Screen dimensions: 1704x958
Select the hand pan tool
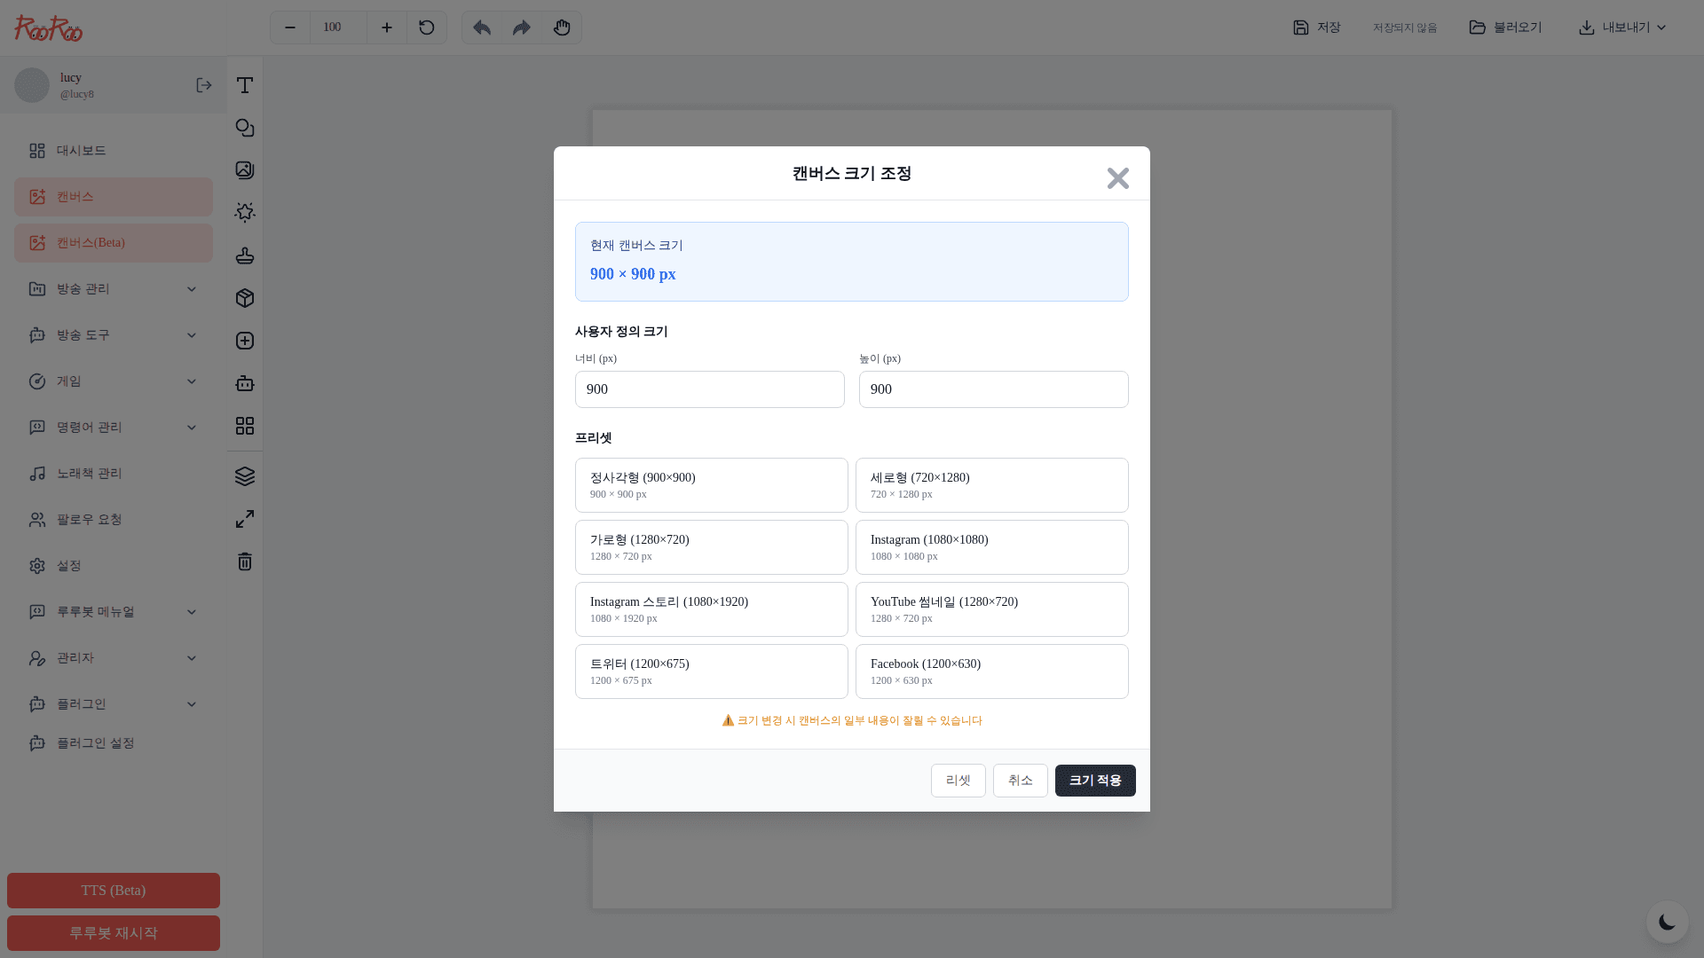(x=562, y=27)
